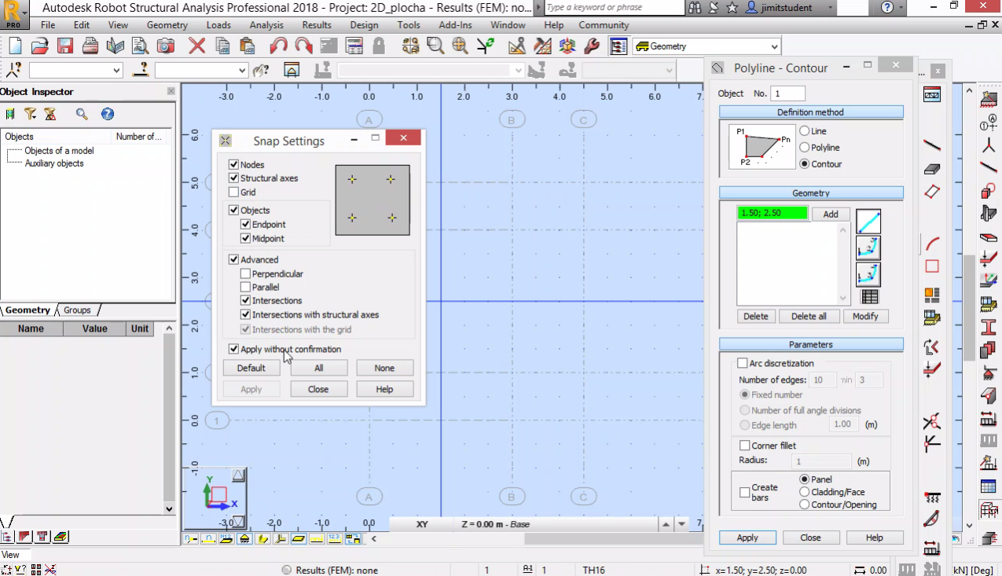This screenshot has width=1002, height=576.
Task: Enable the Perpendicular snap checkbox
Action: click(x=245, y=273)
